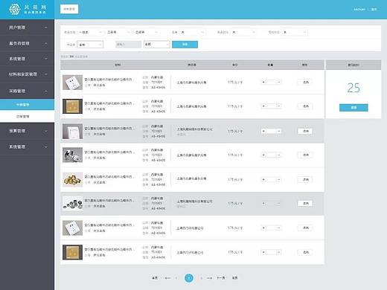Viewport: 387px width, 290px height.
Task: Expand 结算管理 using its chevron arrow
Action: [x=46, y=131]
